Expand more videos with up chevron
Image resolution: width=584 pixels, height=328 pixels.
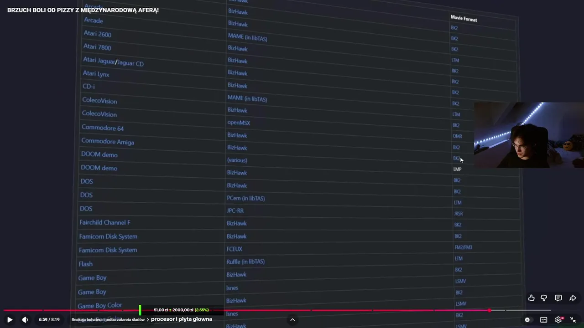click(x=292, y=320)
